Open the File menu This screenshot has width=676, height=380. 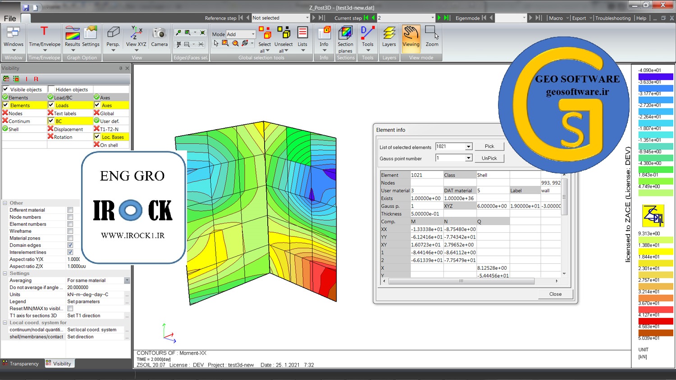coord(10,18)
